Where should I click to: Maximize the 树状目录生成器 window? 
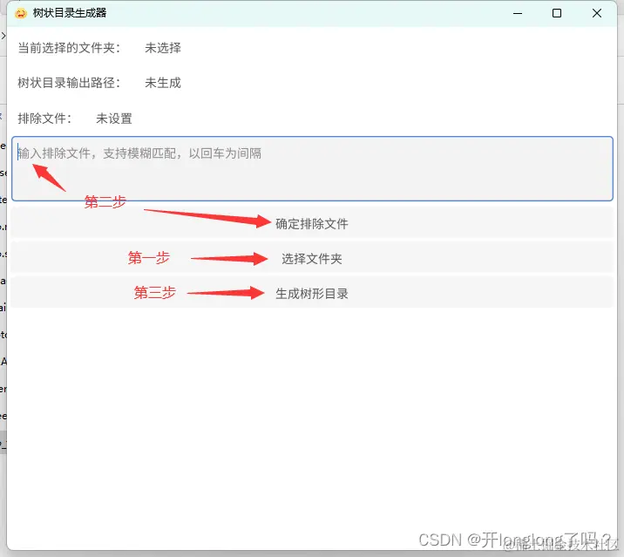click(x=557, y=13)
